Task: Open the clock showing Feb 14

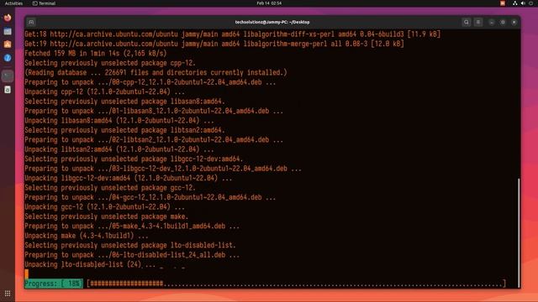Action: pos(269,3)
